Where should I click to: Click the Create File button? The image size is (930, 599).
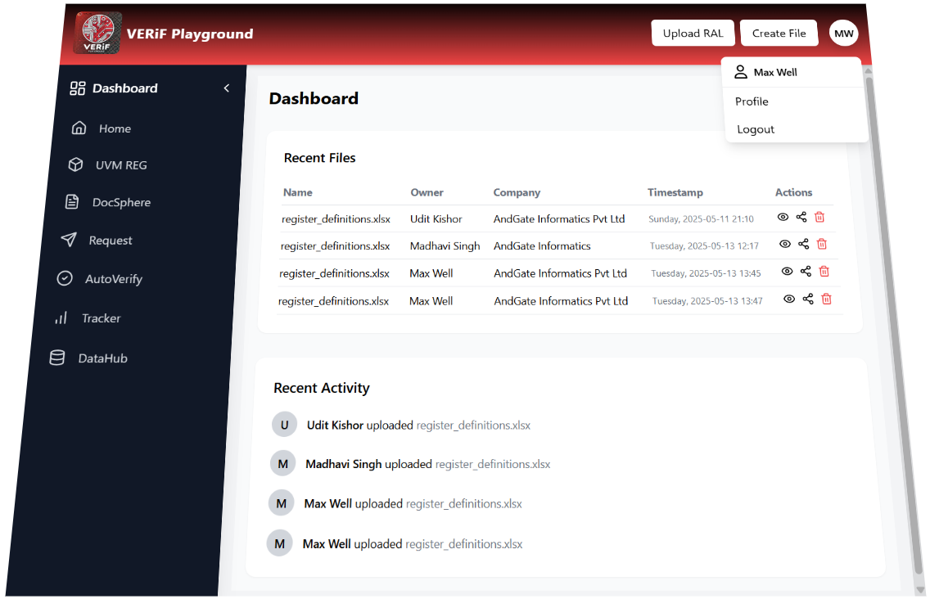[x=779, y=34]
